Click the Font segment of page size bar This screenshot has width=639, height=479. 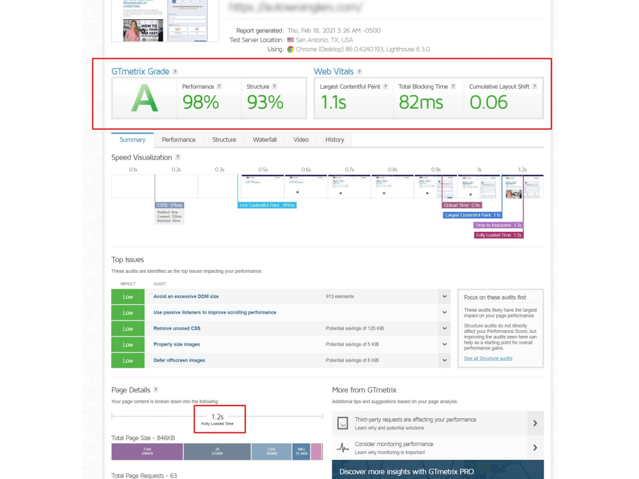tap(147, 452)
